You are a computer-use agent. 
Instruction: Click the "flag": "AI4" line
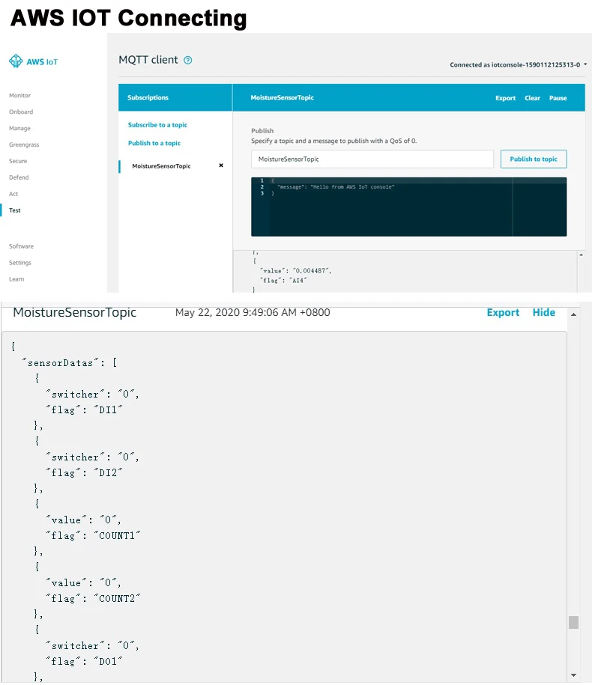[283, 281]
